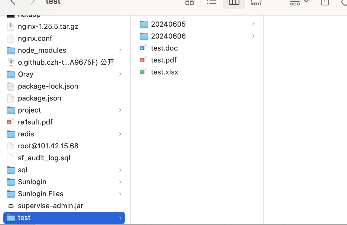Viewport: 347px width, 225px height.
Task: Select the root@101.42.15.68 file name
Action: (x=48, y=146)
